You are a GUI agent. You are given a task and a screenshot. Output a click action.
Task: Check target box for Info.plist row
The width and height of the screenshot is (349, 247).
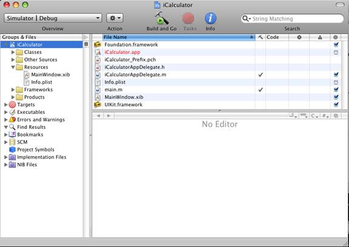coord(336,82)
